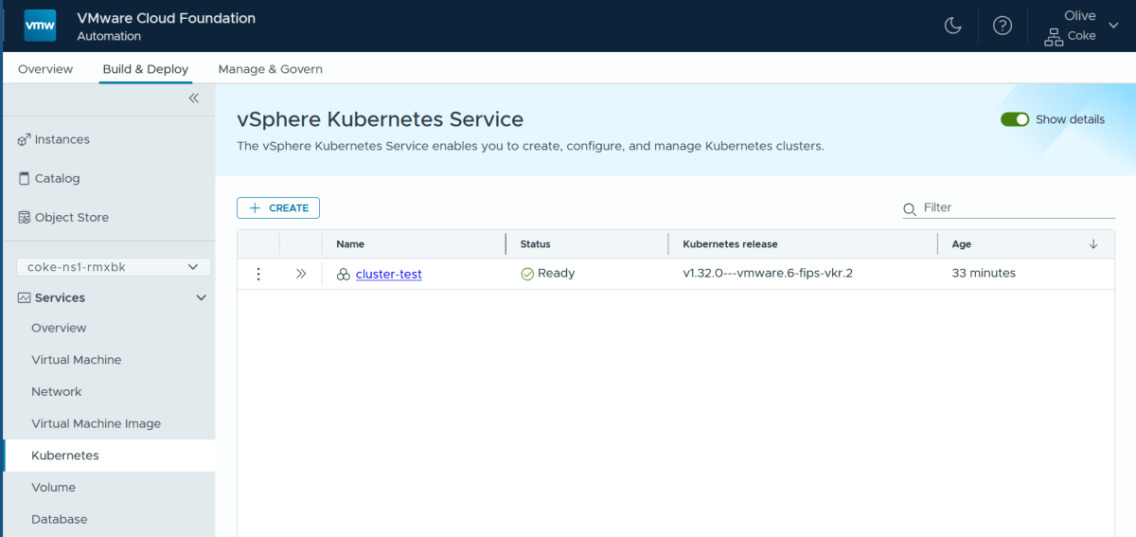Click the VMware logo icon
The height and width of the screenshot is (537, 1136).
click(x=40, y=27)
